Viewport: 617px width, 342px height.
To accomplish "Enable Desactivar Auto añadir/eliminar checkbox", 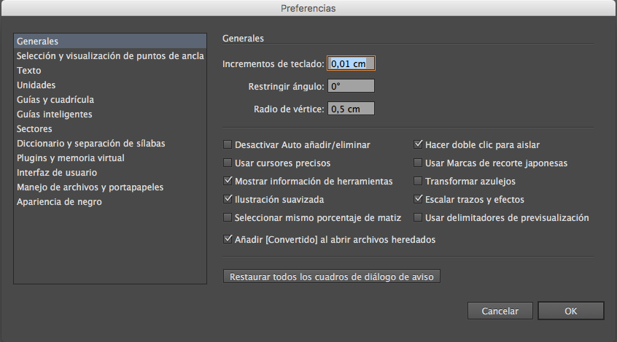I will tap(228, 145).
